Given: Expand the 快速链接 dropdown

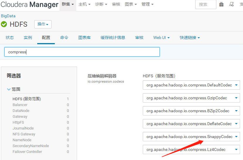Looking at the screenshot, I should point(190,38).
